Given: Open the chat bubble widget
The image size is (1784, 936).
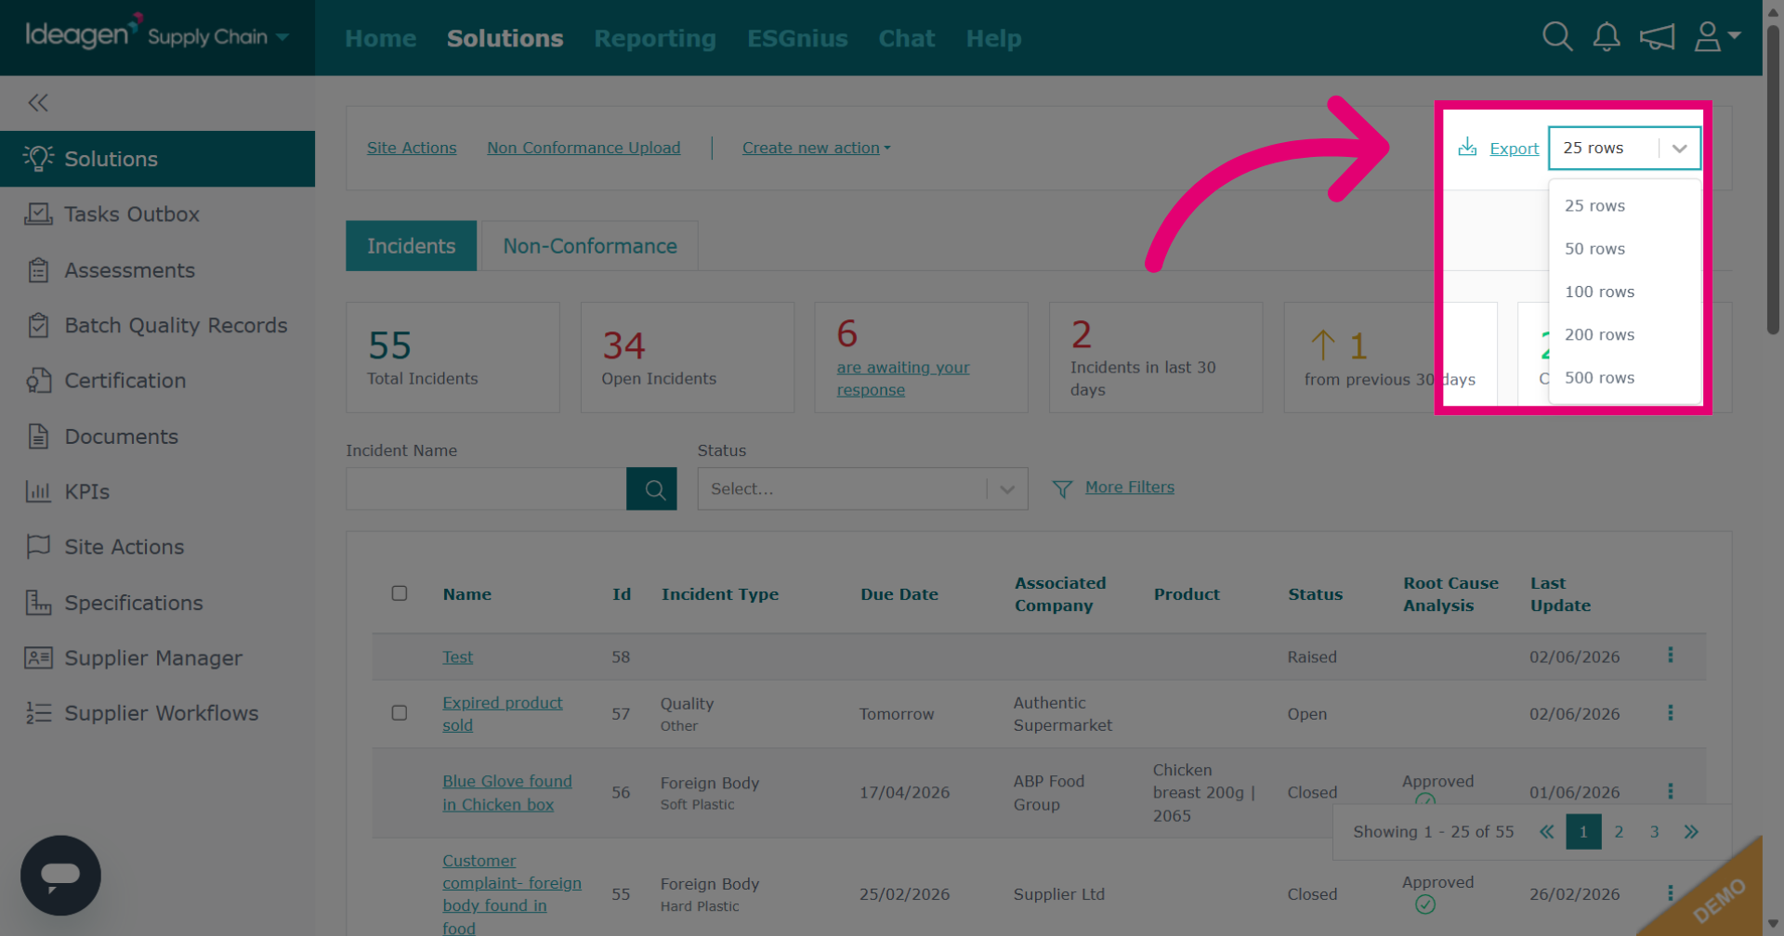Looking at the screenshot, I should pyautogui.click(x=60, y=875).
